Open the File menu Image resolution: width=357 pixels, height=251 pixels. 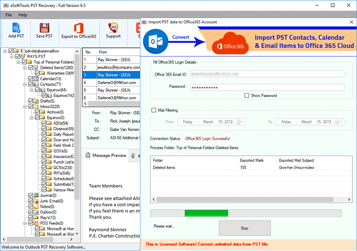(x=9, y=15)
